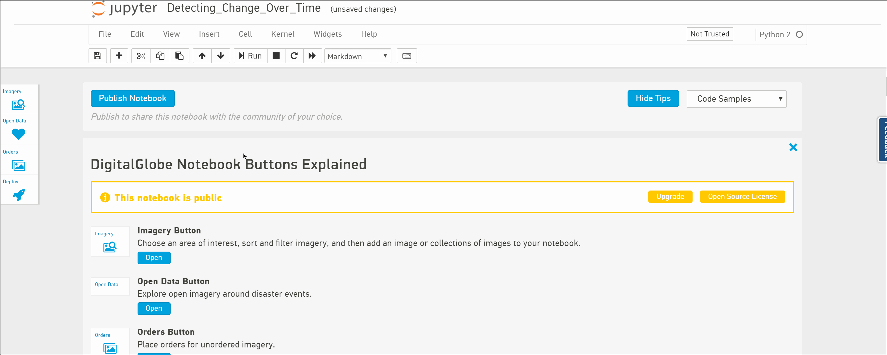Viewport: 887px width, 355px height.
Task: Open the Widgets menu
Action: pyautogui.click(x=328, y=34)
